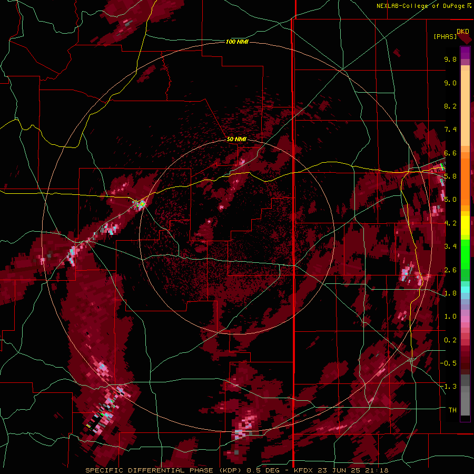Click the 4.2 scale value
This screenshot has width=474, height=474.
click(450, 223)
